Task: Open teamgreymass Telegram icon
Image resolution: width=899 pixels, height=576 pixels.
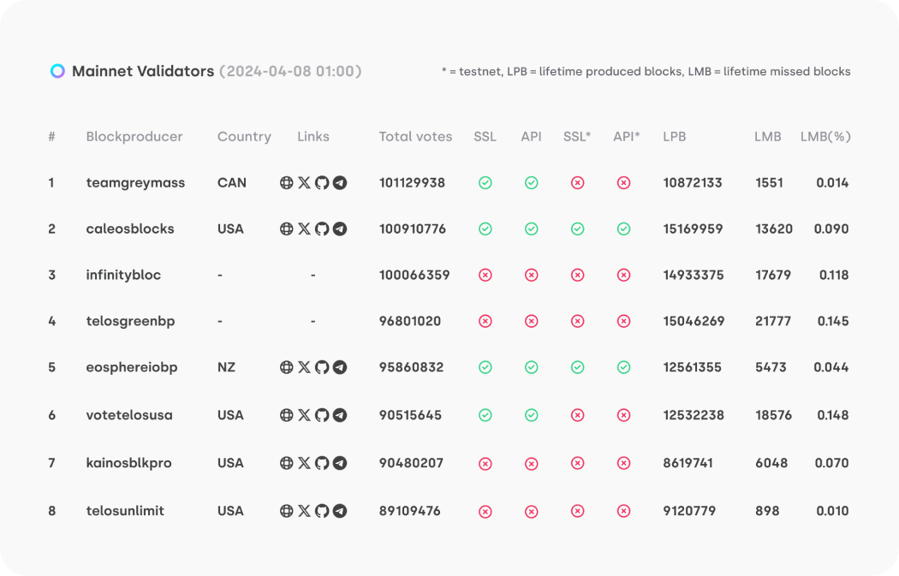Action: [340, 182]
